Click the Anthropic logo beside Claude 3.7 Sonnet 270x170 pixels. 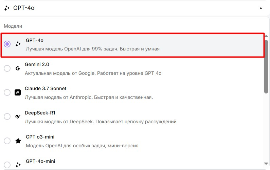[x=18, y=92]
